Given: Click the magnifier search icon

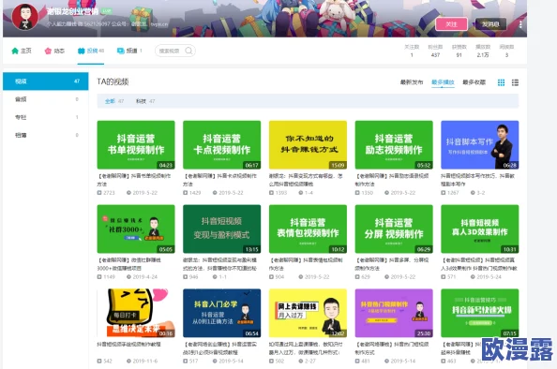Looking at the screenshot, I should click(189, 51).
